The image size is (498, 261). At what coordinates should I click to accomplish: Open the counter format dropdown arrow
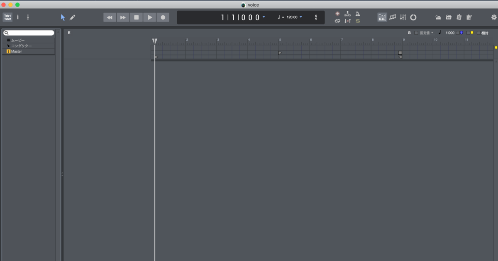point(264,17)
